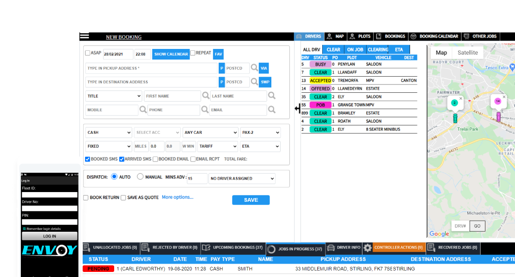Toggle the Booked Email checkbox
This screenshot has width=515, height=277.
[155, 159]
